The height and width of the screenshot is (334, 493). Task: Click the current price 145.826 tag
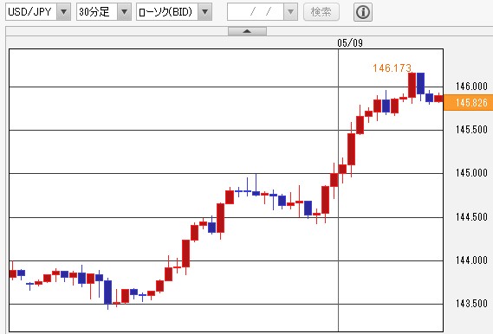468,102
